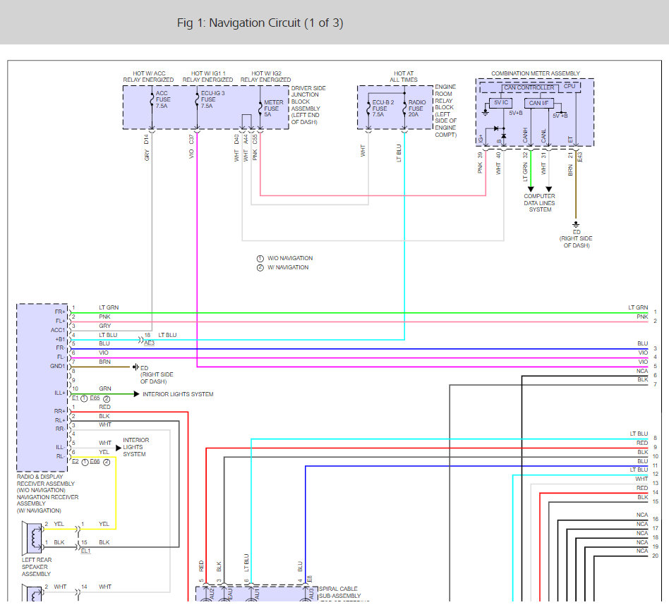Click the W/ NAVIGATION legend text
Screen dimensions: 669x612
[288, 267]
